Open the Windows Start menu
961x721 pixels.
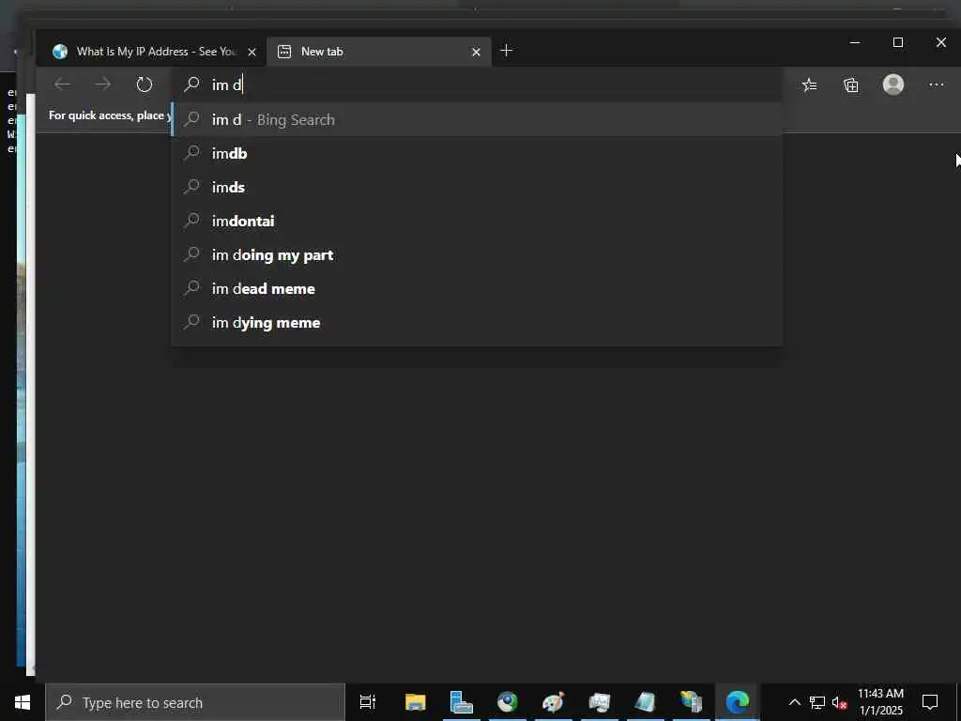pos(23,702)
